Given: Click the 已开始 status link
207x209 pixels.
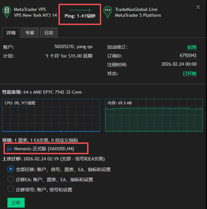Looking at the screenshot, I should coord(190,73).
